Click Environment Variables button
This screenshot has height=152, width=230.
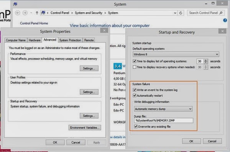click(x=85, y=127)
